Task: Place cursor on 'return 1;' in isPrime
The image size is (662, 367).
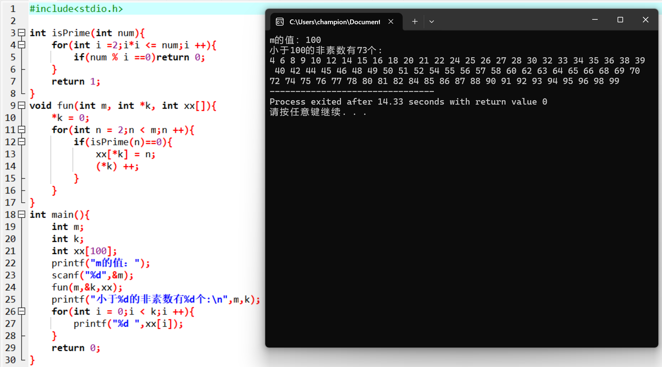Action: pos(76,81)
